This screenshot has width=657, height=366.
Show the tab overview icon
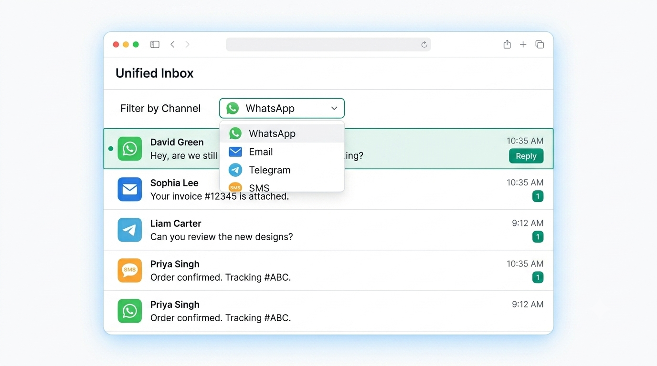coord(540,44)
